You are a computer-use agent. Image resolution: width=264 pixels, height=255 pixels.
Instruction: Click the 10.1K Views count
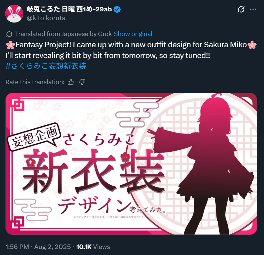[93, 247]
